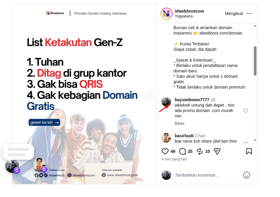Image resolution: width=280 pixels, height=197 pixels.
Task: Like bayuwibowo7777's comment
Action: tap(246, 111)
